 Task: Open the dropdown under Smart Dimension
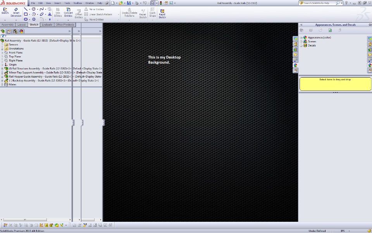16,20
